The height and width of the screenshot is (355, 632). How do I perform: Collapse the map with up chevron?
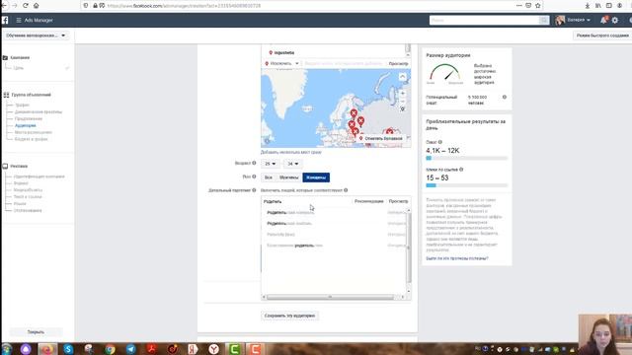402,77
